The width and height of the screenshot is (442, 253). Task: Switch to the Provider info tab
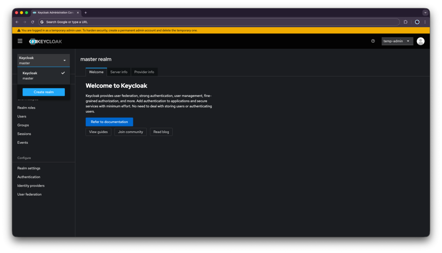(144, 72)
